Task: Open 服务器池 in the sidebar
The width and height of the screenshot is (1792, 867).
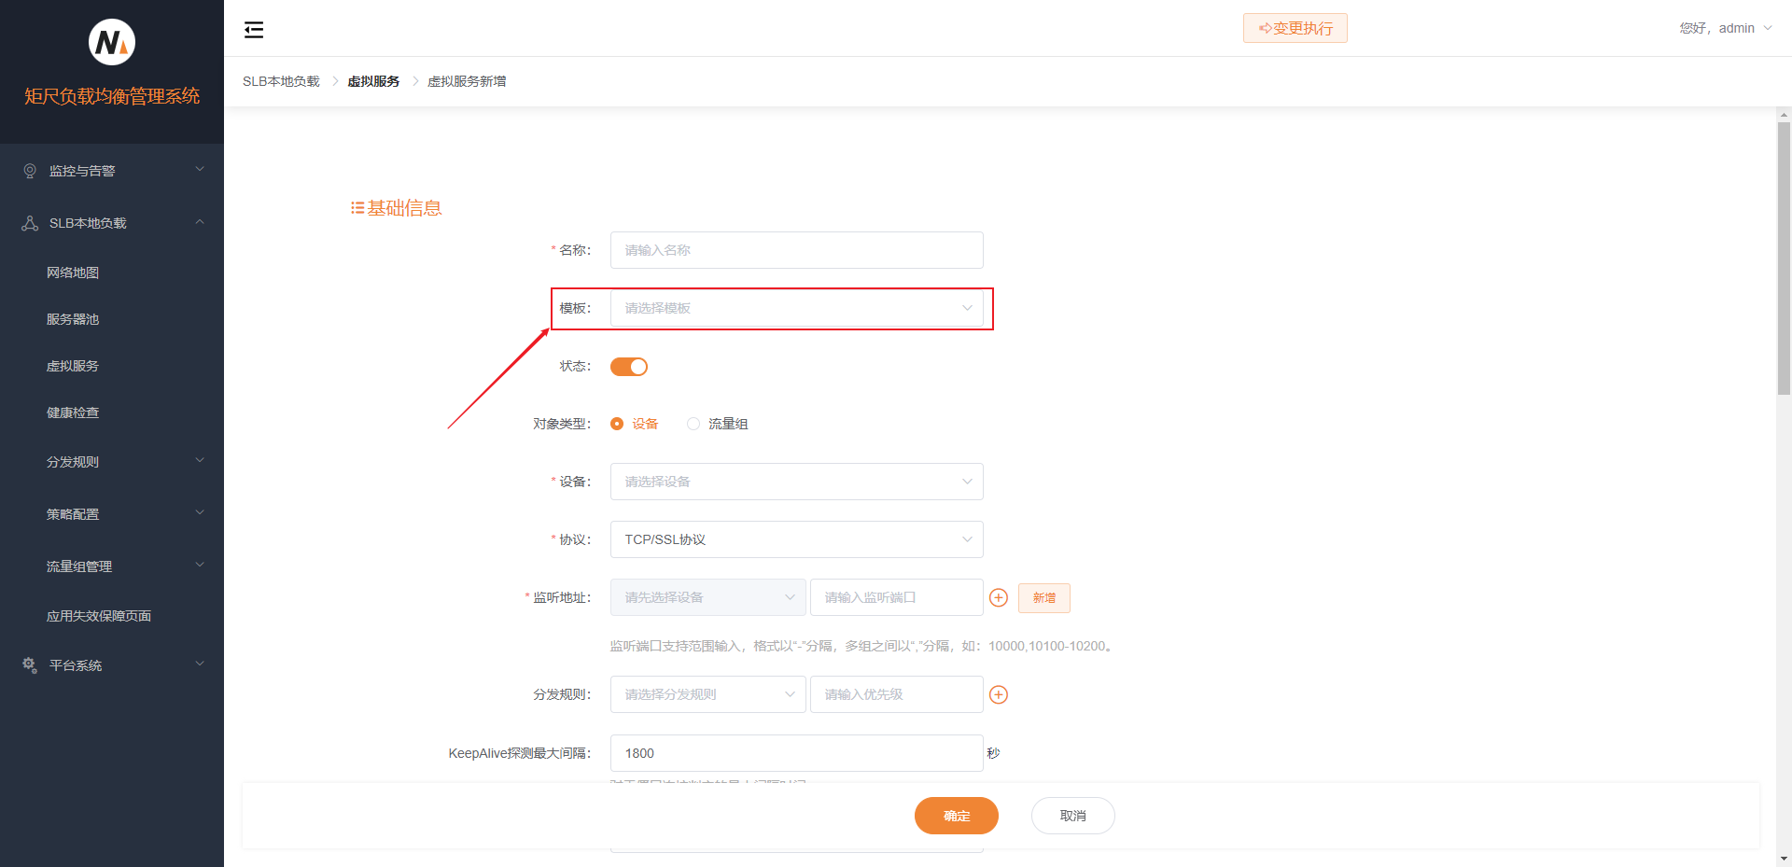Action: coord(73,319)
